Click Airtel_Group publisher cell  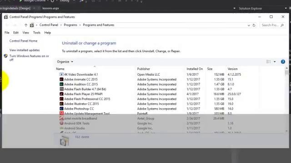(x=145, y=119)
